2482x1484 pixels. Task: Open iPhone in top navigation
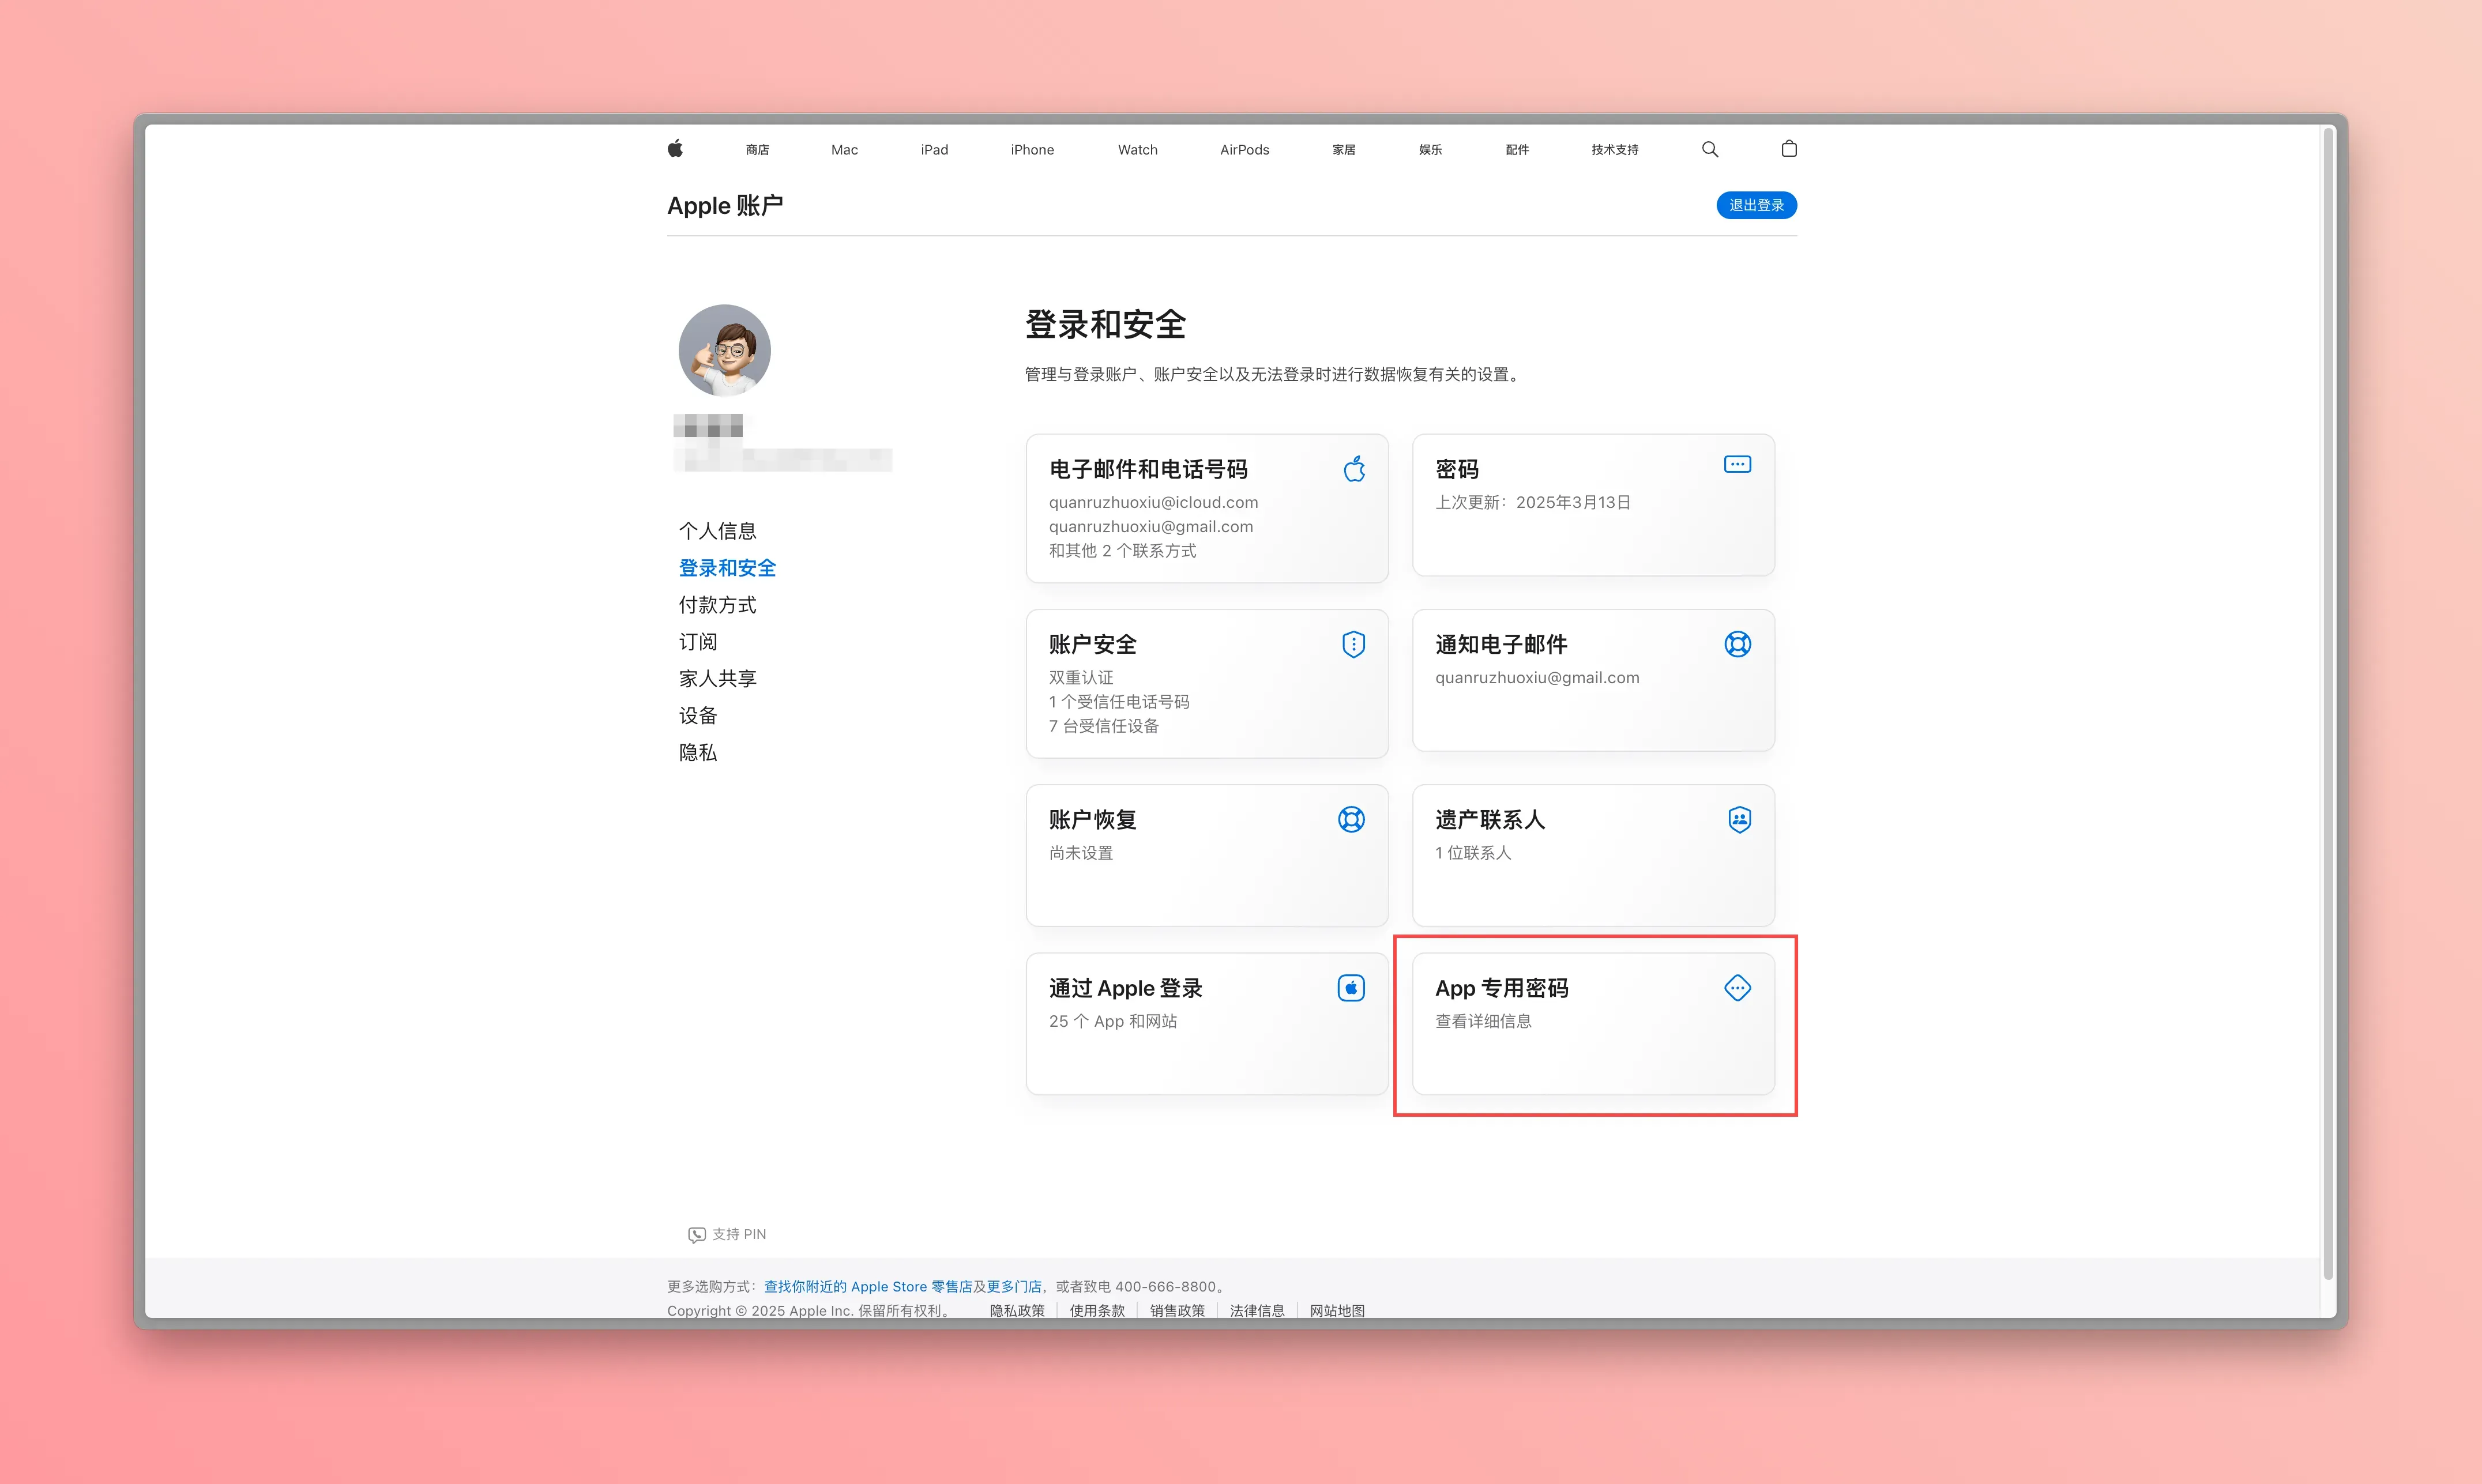tap(1032, 150)
